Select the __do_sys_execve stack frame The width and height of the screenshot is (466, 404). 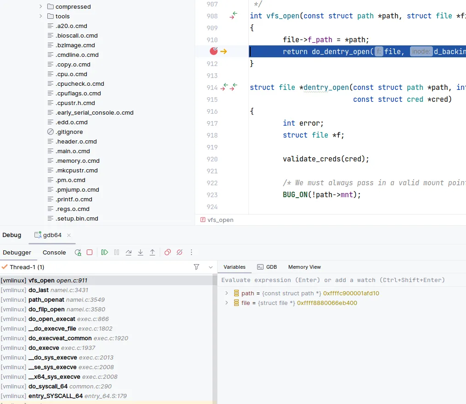[106, 357]
